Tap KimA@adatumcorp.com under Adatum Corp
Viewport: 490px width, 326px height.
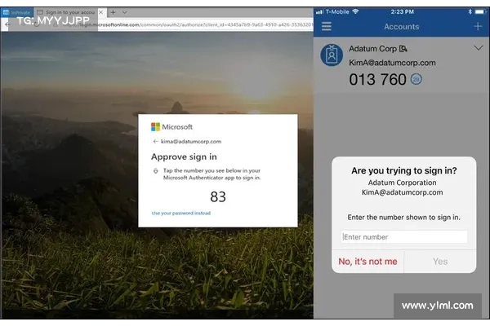[x=392, y=63]
